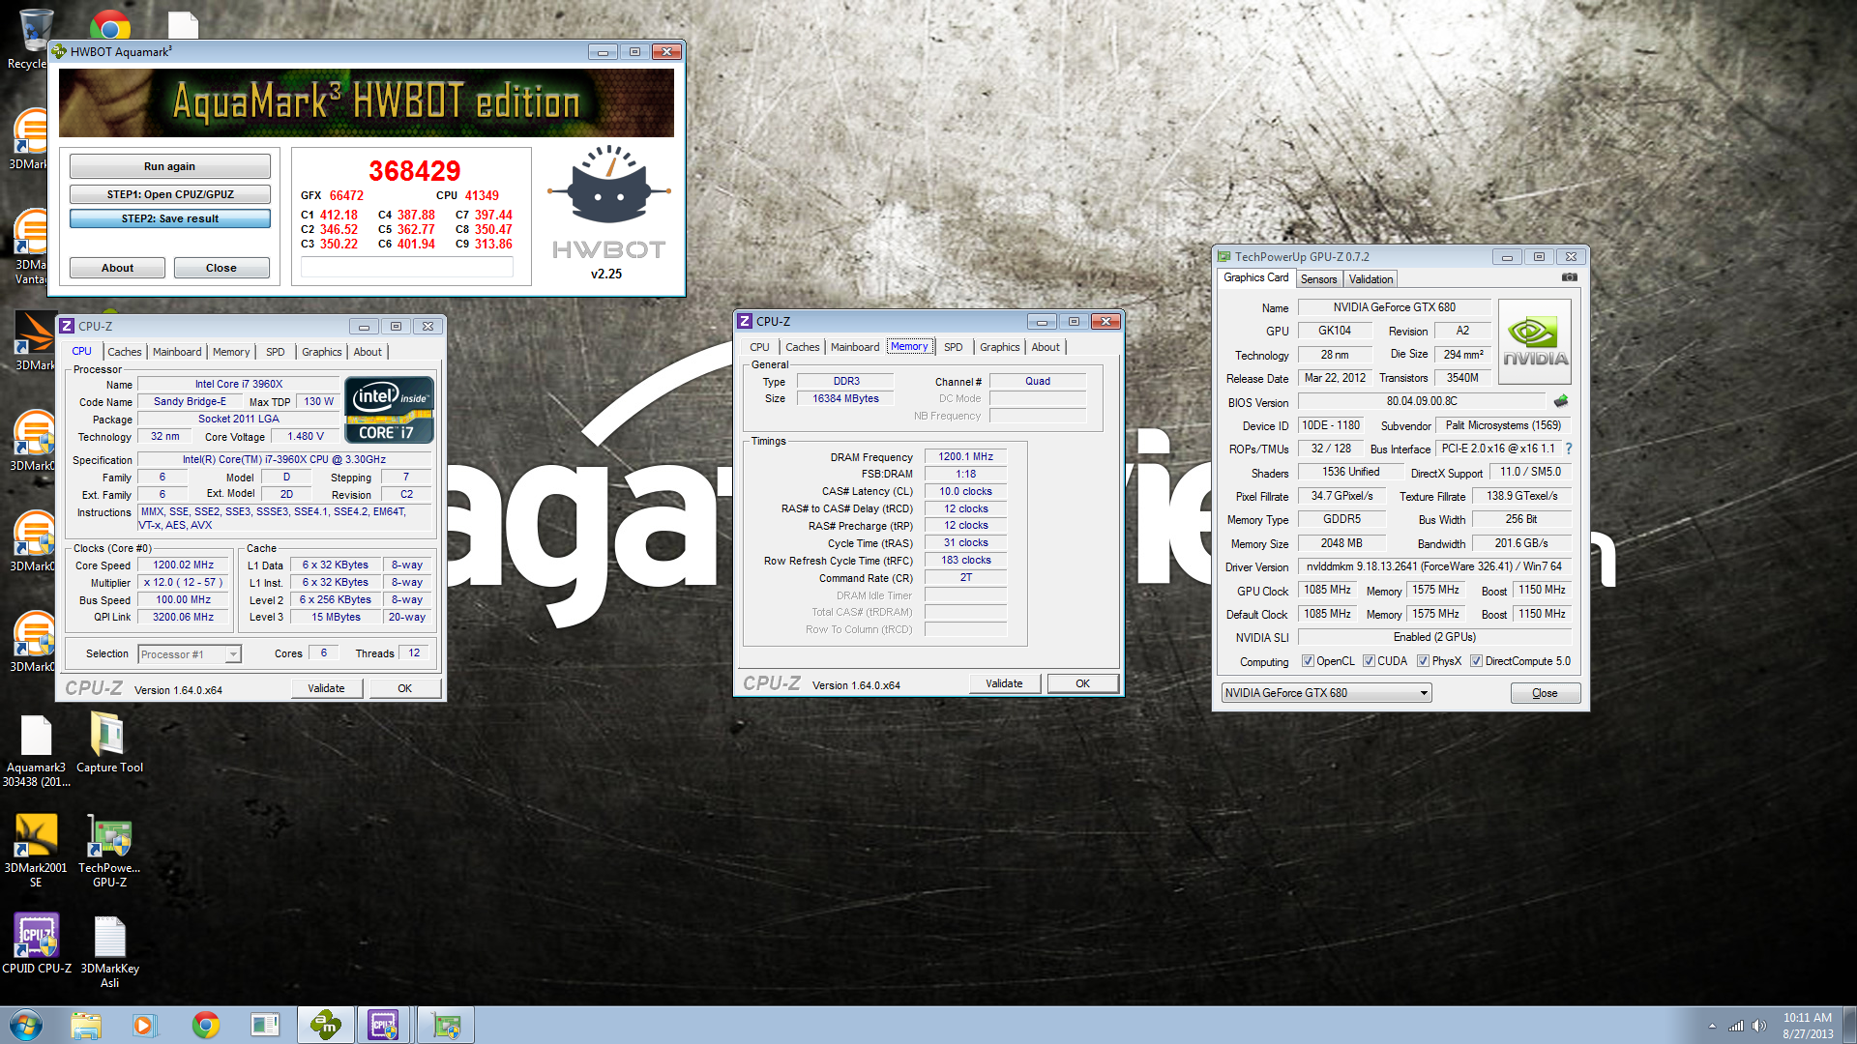Click the Driver Version value in GPU-Z
The height and width of the screenshot is (1044, 1857).
coord(1433,566)
